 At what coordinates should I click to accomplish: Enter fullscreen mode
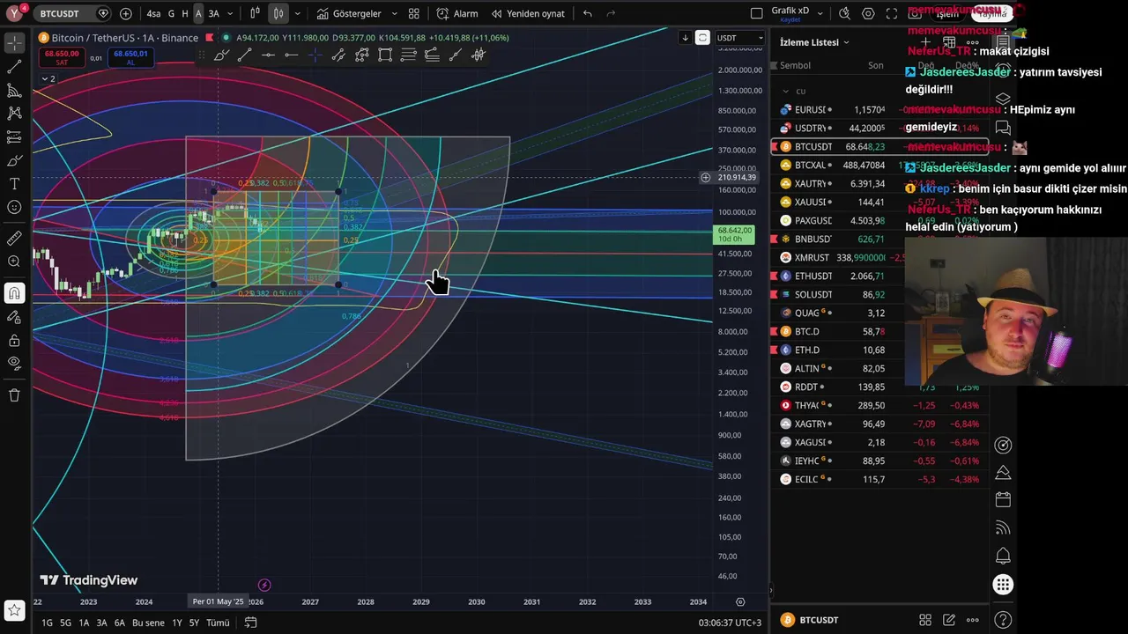(x=891, y=13)
